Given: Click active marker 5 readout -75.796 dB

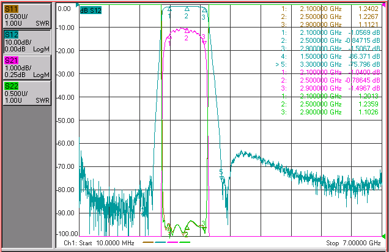Looking at the screenshot, I should click(x=364, y=64).
